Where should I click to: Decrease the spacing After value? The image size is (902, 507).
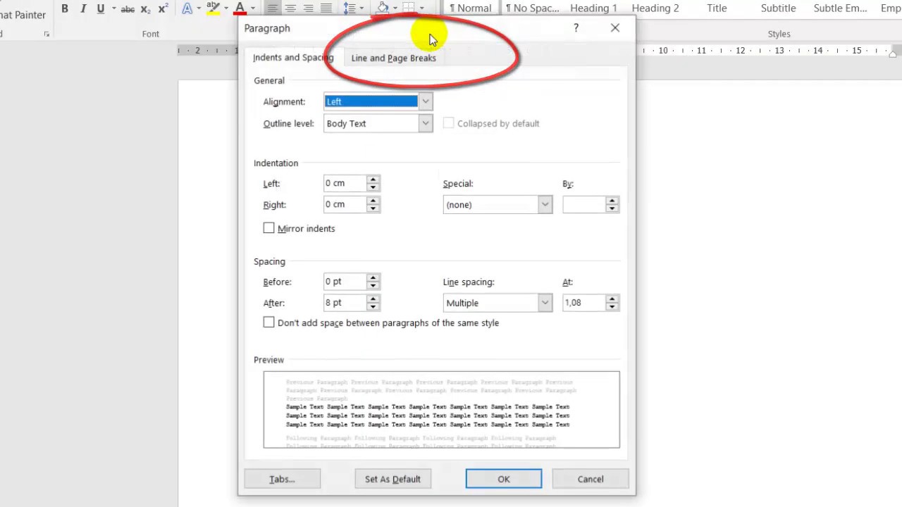tap(373, 307)
